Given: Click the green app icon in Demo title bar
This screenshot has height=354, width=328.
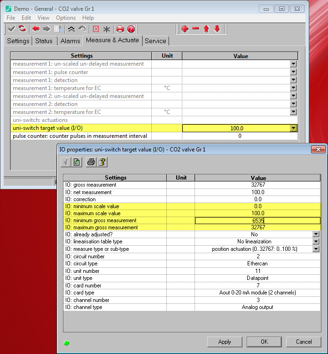Looking at the screenshot, I should point(8,9).
